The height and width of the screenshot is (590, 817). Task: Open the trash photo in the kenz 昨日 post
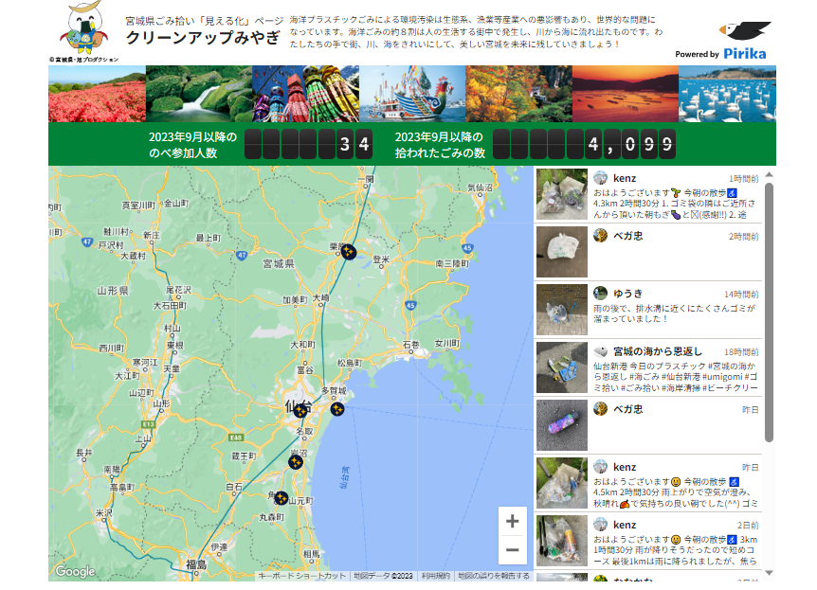point(562,483)
